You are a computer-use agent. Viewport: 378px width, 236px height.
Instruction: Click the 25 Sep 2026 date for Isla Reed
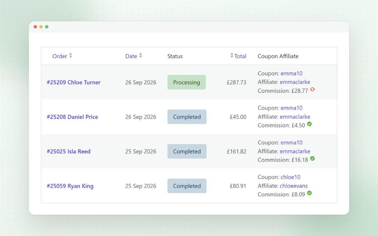pos(141,151)
